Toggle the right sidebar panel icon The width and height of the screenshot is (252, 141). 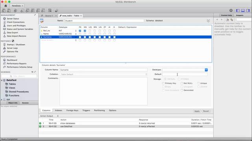(x=248, y=11)
